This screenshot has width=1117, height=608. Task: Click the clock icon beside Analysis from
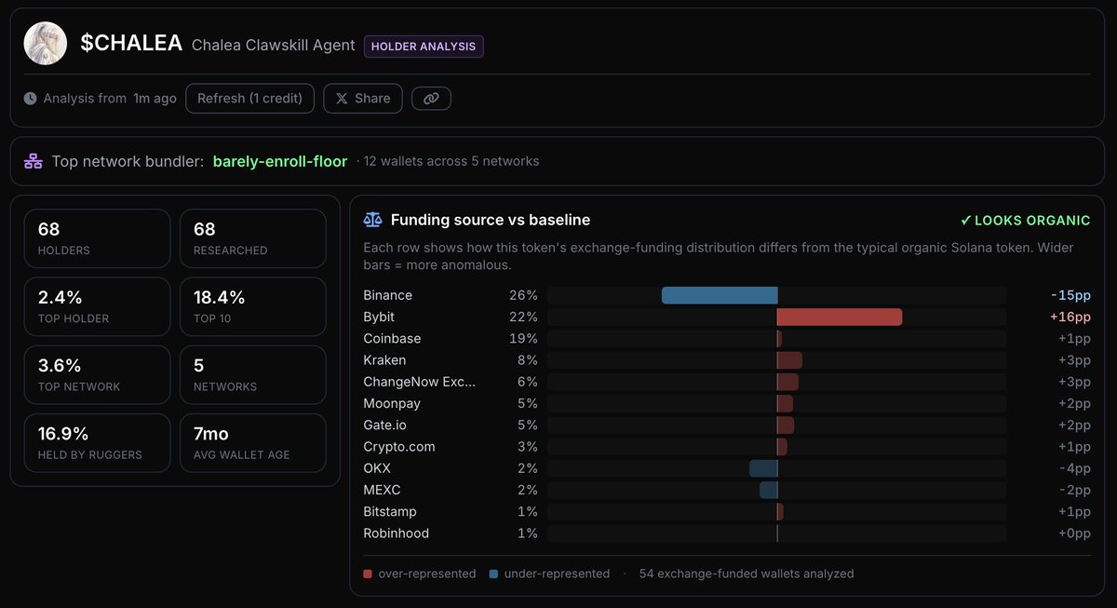pyautogui.click(x=31, y=99)
